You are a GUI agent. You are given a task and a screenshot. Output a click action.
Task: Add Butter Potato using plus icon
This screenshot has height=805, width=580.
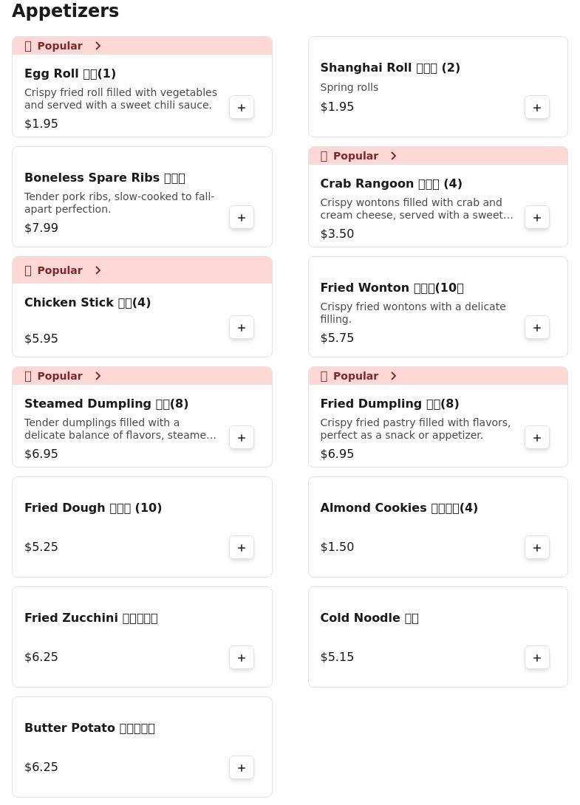tap(242, 767)
